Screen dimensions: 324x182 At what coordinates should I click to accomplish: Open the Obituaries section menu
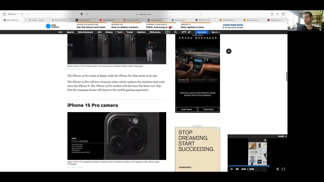[x=155, y=32]
